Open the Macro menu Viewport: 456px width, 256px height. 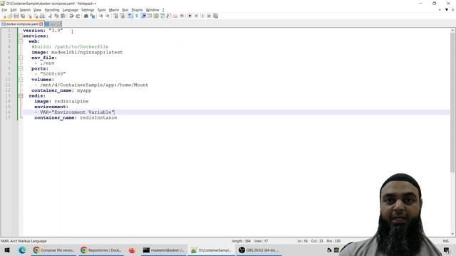114,10
